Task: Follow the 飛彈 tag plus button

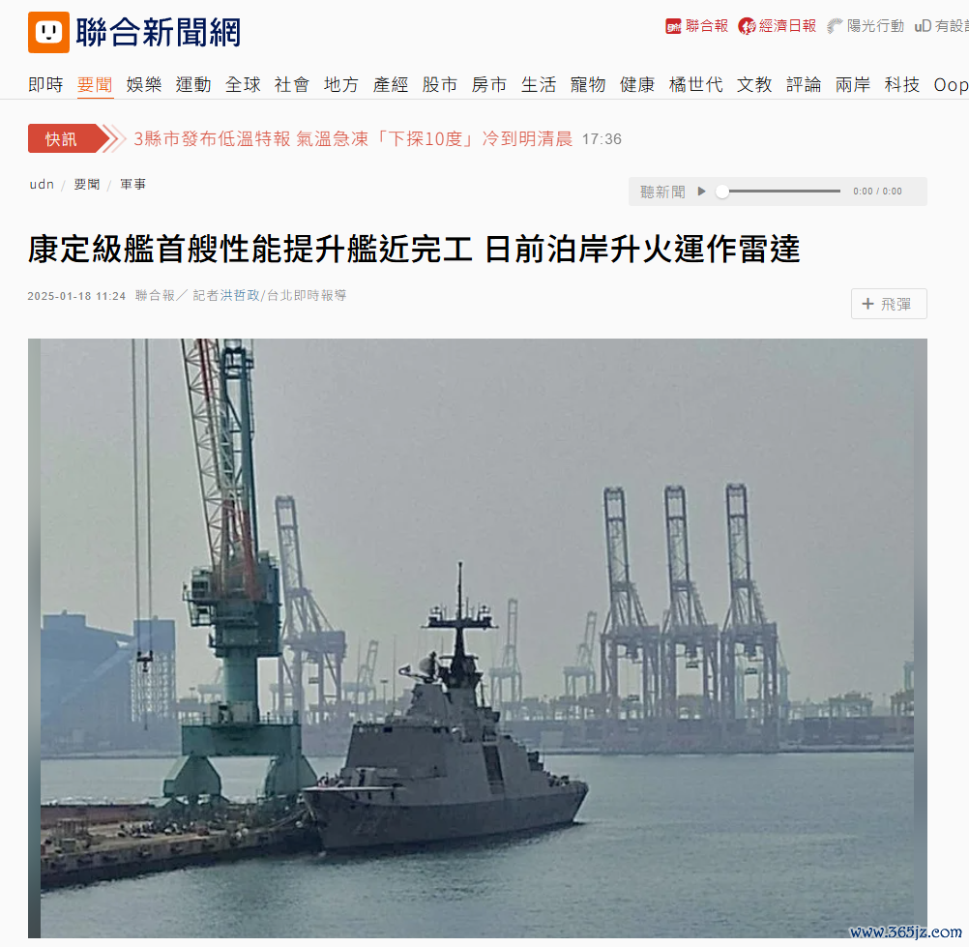Action: 889,304
